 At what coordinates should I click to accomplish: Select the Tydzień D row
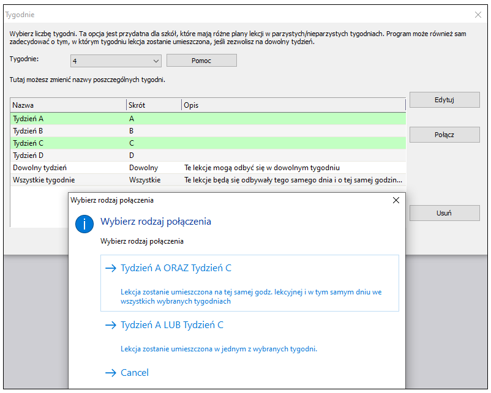(x=208, y=155)
